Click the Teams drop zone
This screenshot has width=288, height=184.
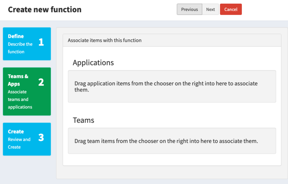[x=172, y=141]
